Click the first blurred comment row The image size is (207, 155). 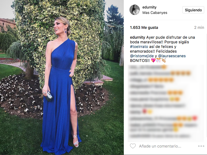148,67
